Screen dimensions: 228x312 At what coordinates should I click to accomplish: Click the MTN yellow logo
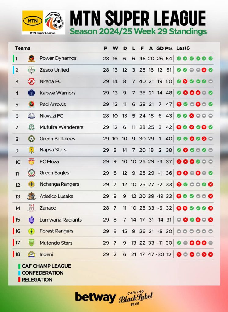pyautogui.click(x=32, y=21)
